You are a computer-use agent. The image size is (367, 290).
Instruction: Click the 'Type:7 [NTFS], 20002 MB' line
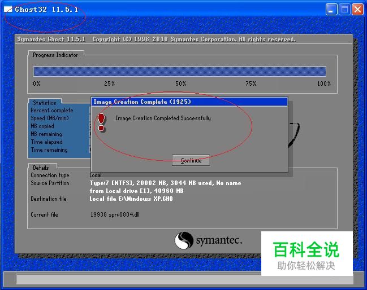click(x=165, y=183)
